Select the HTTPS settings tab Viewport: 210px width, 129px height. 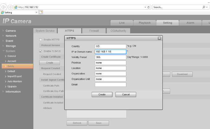(x=69, y=31)
